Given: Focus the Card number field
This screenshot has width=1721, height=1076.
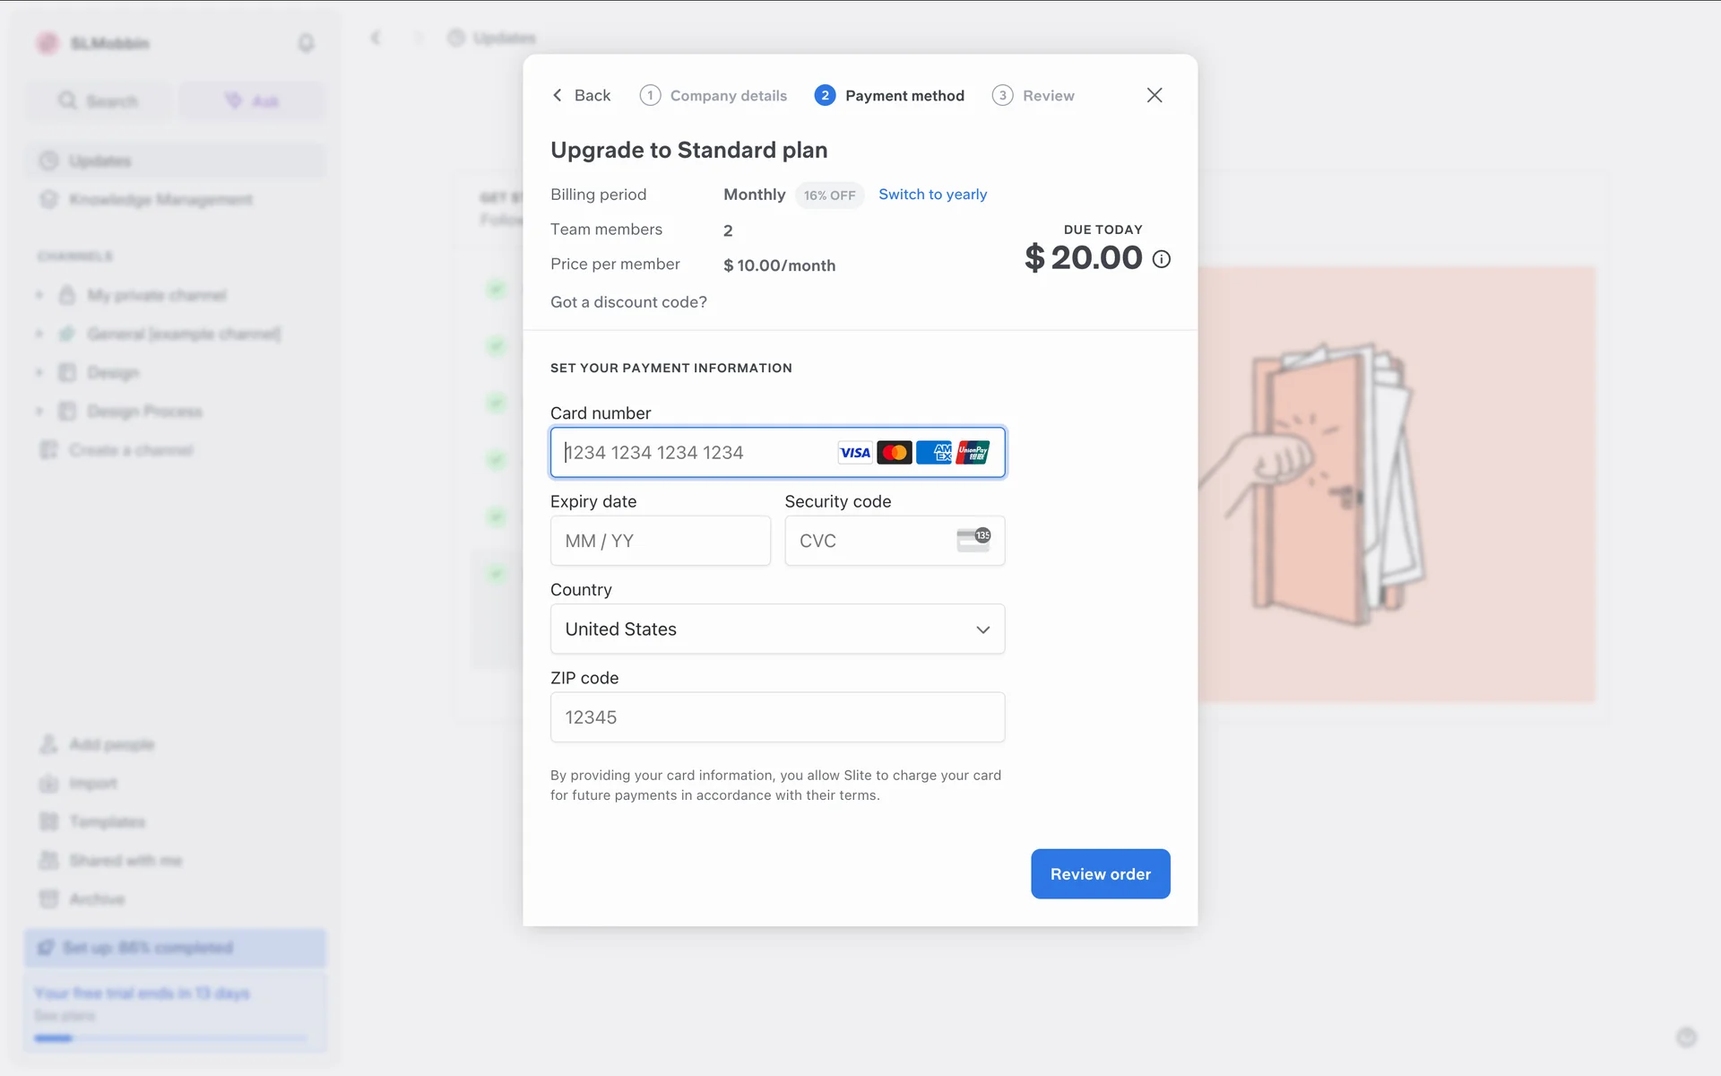Looking at the screenshot, I should click(690, 453).
